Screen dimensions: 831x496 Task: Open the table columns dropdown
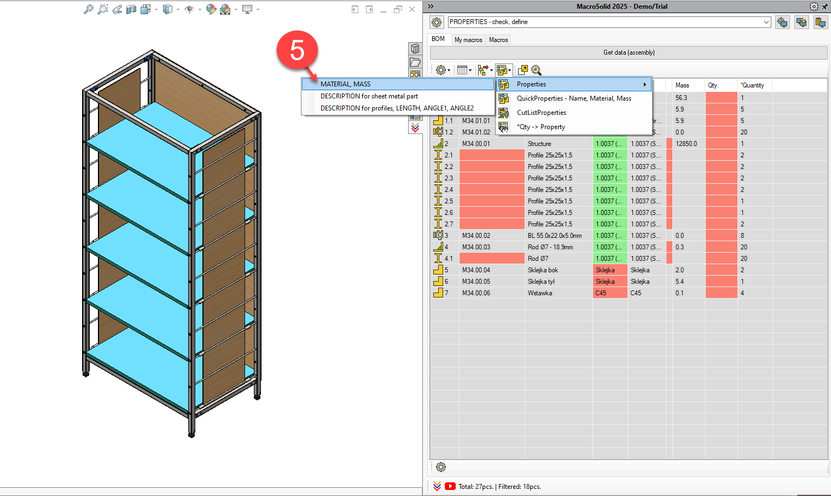click(x=464, y=70)
